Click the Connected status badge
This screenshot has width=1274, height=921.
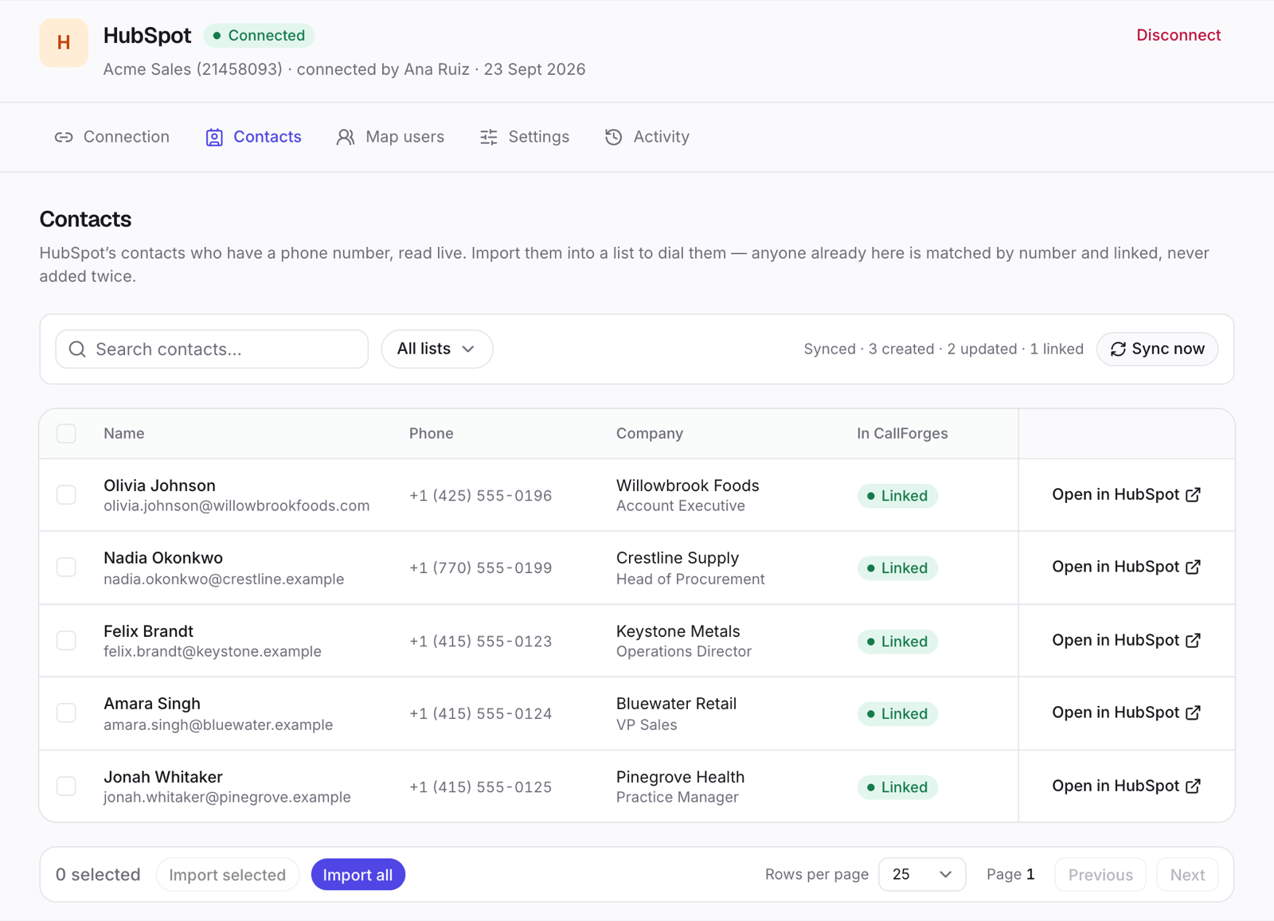point(259,36)
